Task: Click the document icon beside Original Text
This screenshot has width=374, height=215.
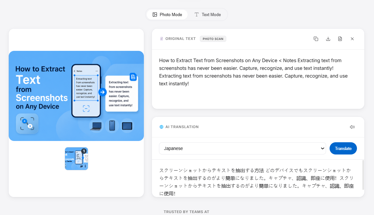Action: (162, 39)
